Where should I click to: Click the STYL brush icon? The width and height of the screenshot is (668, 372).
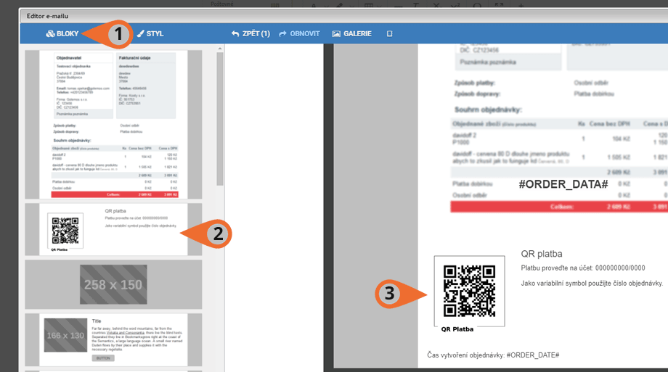141,33
